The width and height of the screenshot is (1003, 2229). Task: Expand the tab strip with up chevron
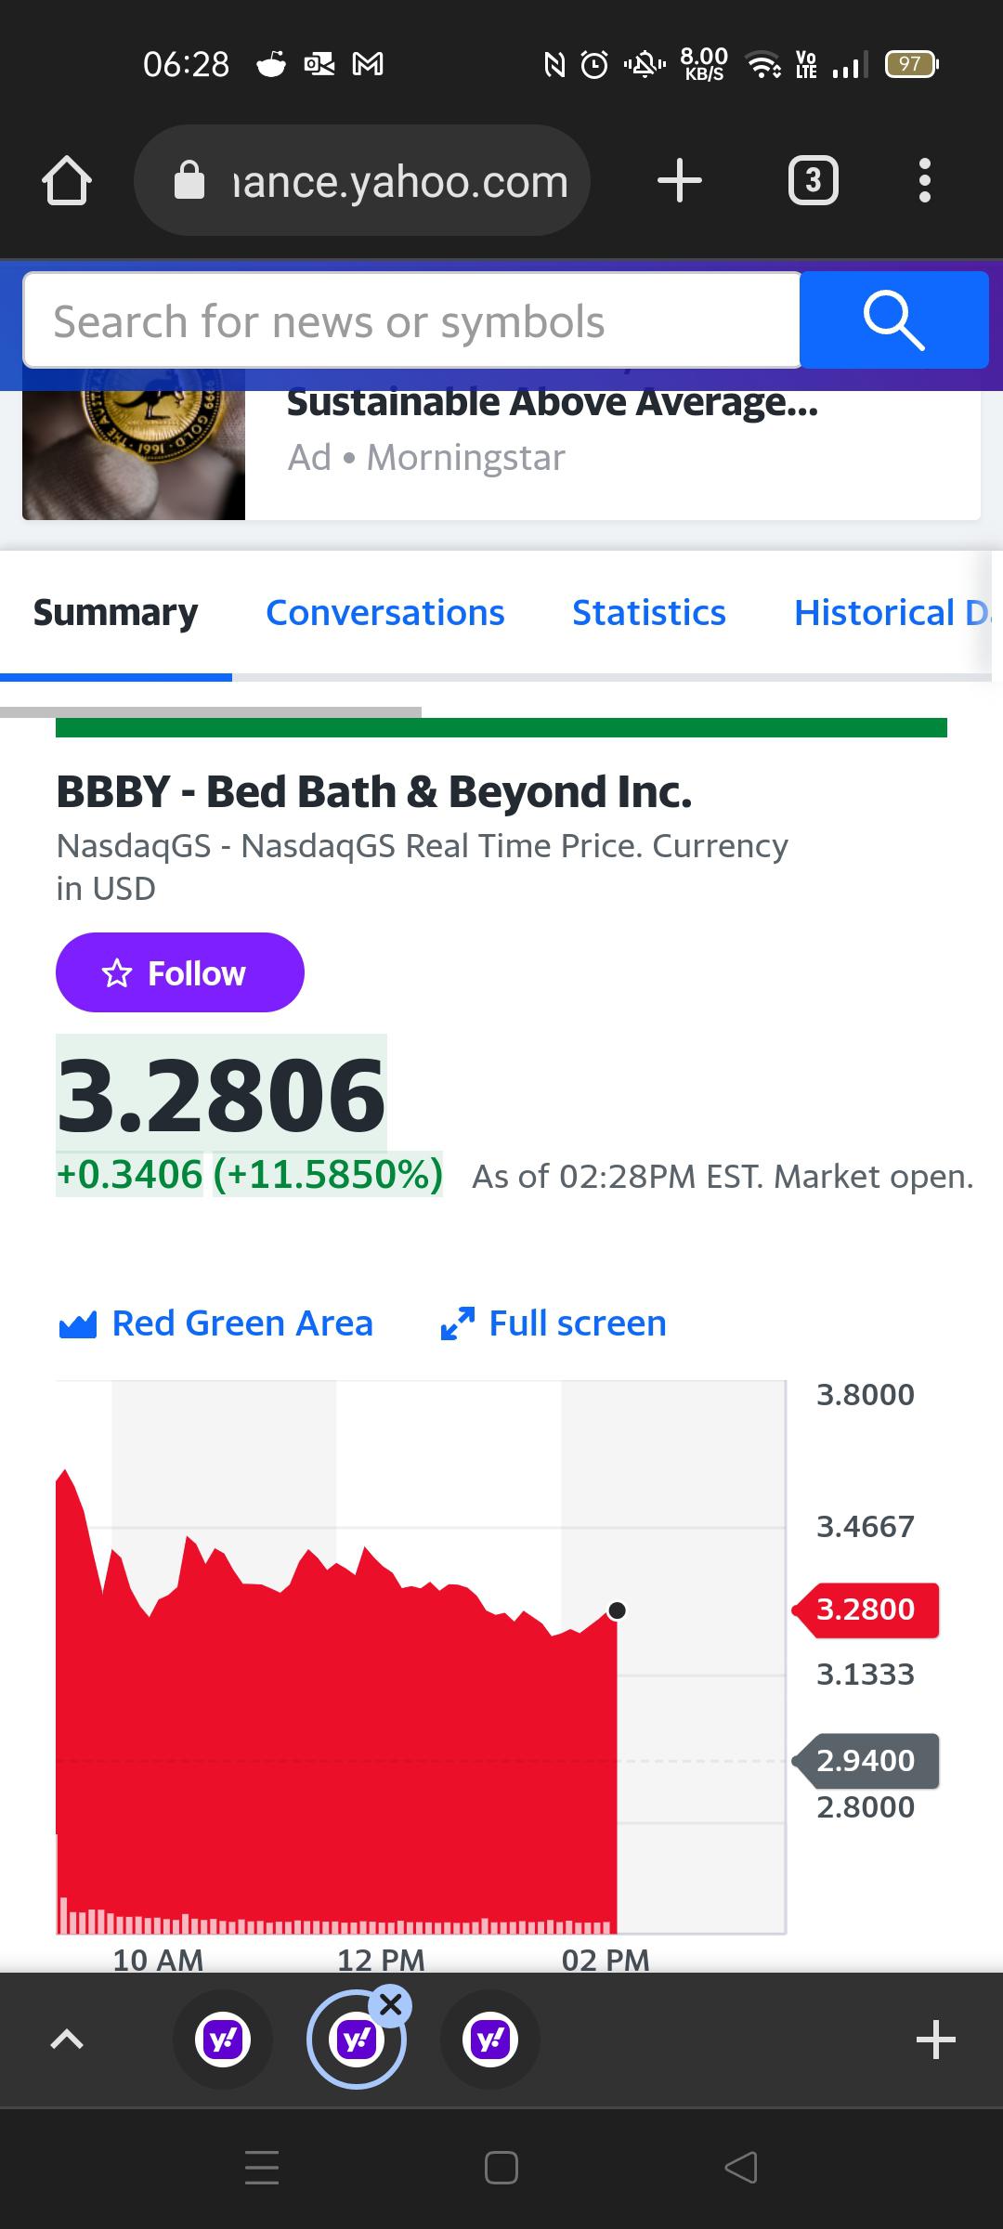point(67,2040)
